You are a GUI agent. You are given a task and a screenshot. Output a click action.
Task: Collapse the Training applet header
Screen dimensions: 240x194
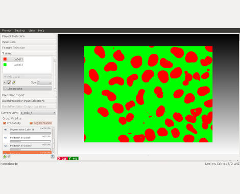click(29, 53)
